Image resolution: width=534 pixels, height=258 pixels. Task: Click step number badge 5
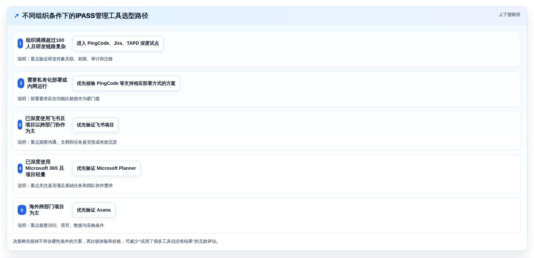pos(22,210)
